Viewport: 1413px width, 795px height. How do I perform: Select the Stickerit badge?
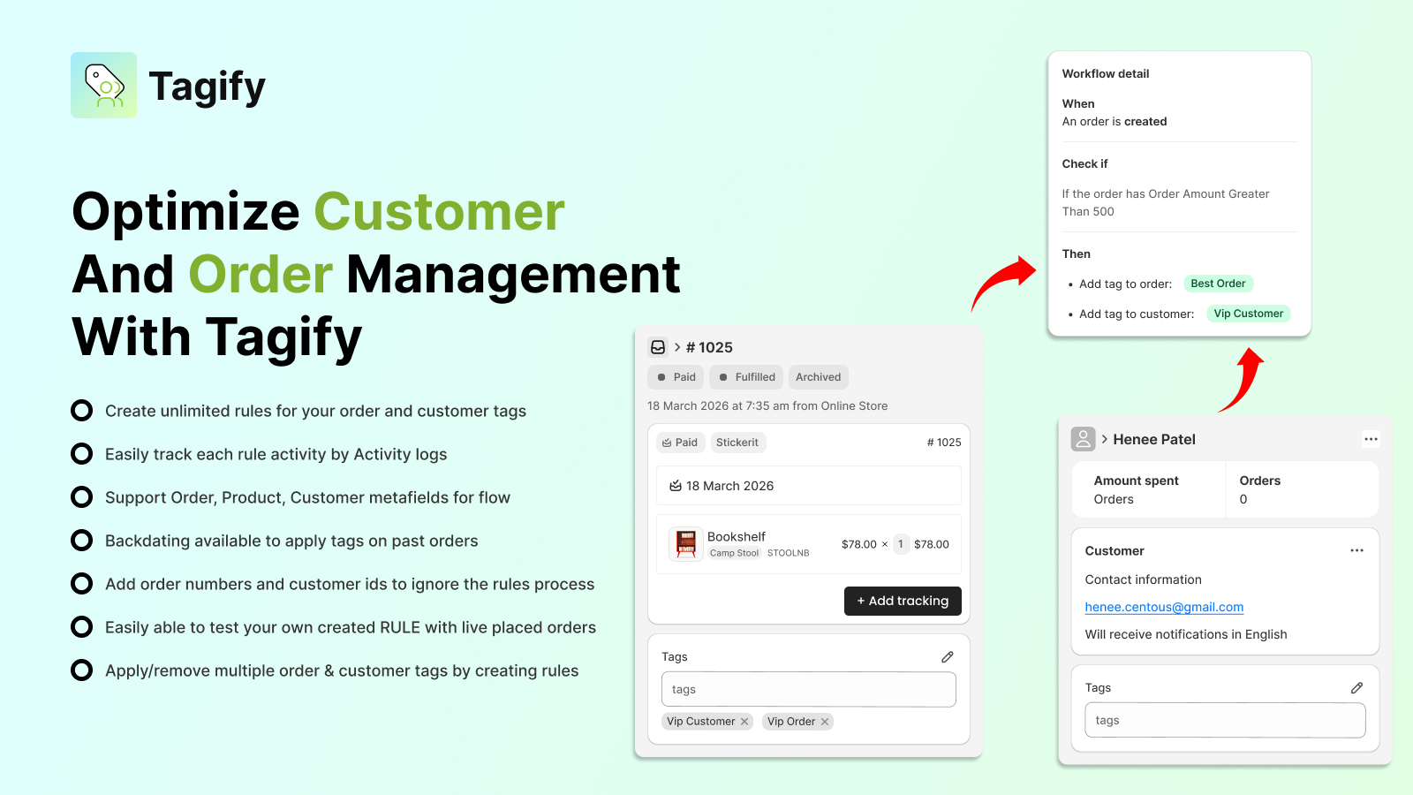click(x=737, y=443)
